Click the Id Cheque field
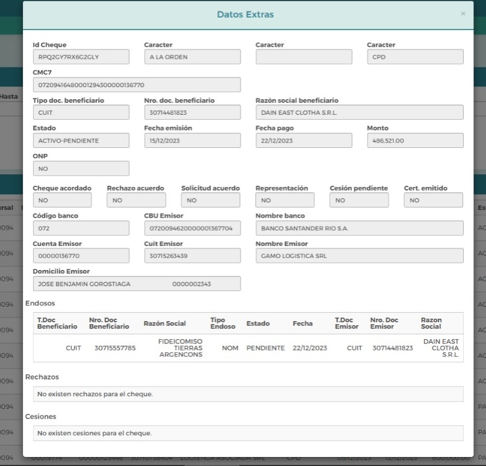 pyautogui.click(x=81, y=57)
